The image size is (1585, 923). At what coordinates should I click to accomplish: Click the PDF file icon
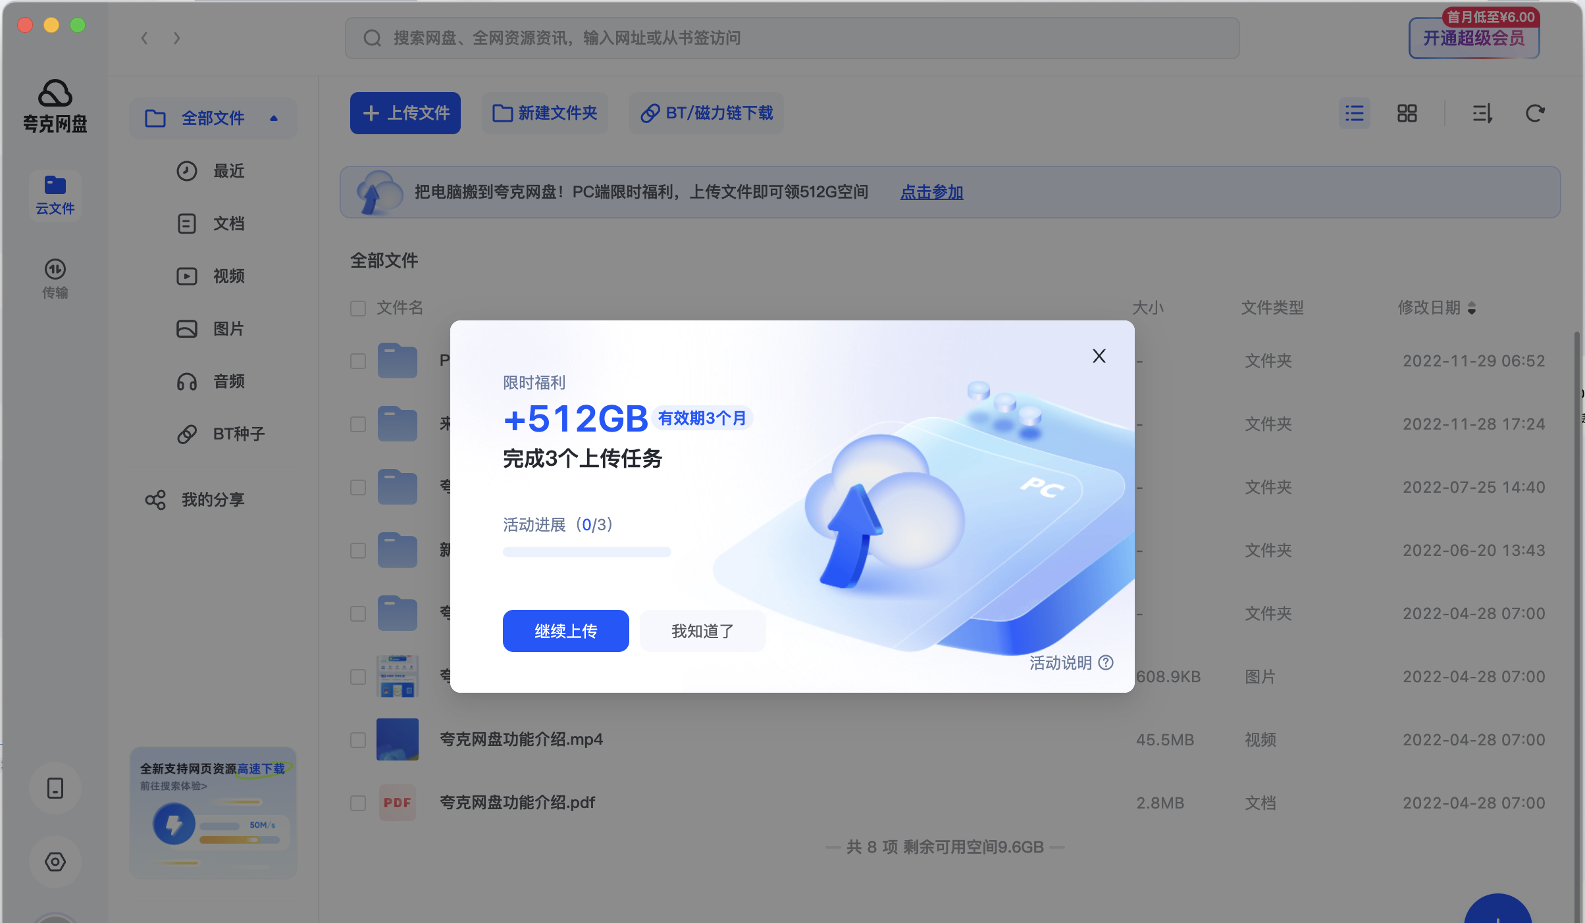pos(398,803)
